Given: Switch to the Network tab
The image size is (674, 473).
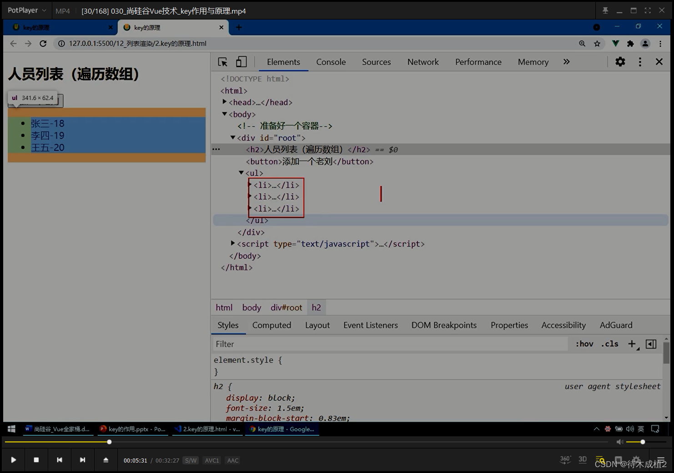Looking at the screenshot, I should [x=423, y=62].
